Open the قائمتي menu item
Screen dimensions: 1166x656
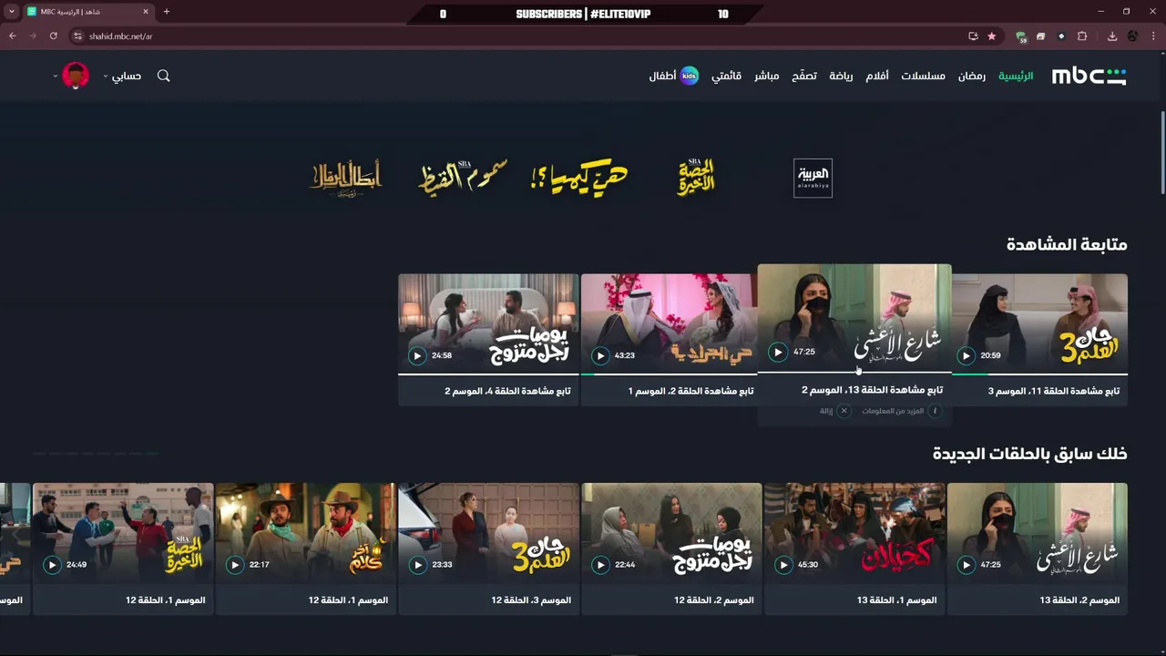[726, 76]
